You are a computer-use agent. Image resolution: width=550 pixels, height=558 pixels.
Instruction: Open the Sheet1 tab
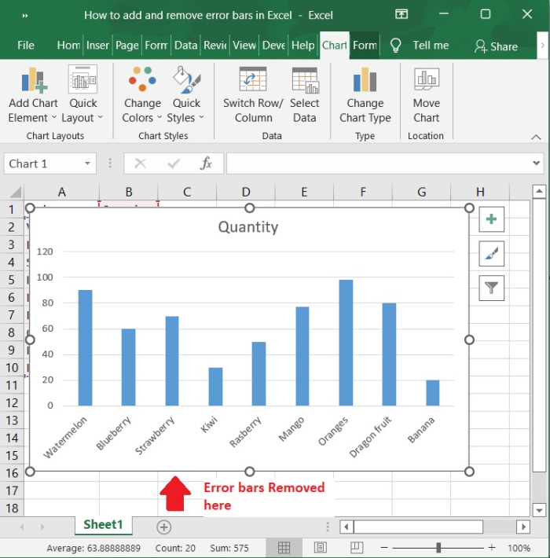103,524
